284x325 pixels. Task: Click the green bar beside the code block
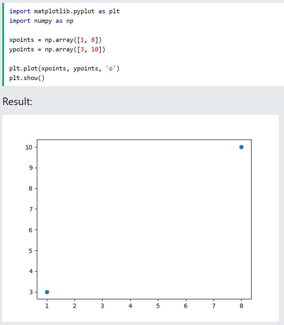(x=3, y=44)
